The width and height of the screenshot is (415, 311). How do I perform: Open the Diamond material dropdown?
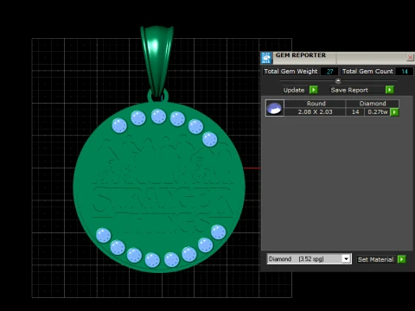point(347,259)
